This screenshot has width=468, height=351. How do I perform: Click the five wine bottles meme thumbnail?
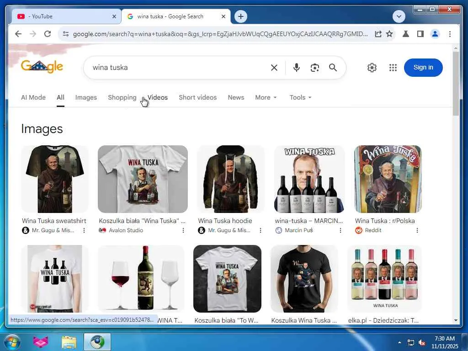[309, 179]
